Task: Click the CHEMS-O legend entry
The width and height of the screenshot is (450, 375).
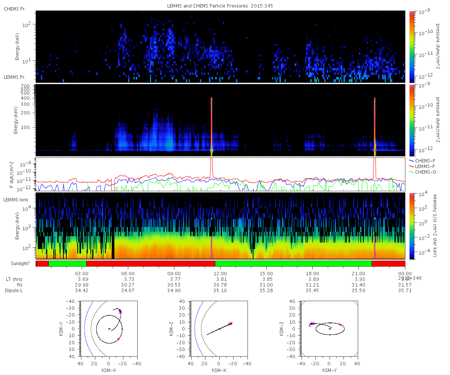Action: pos(423,172)
